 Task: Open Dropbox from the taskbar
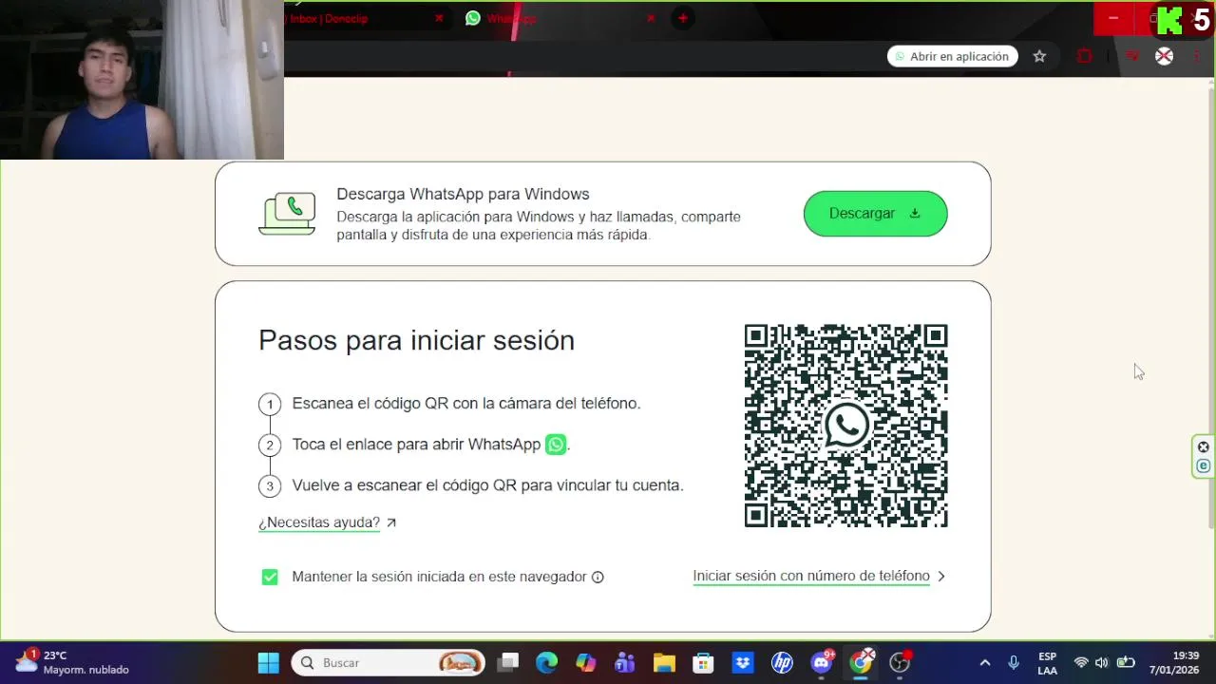[x=742, y=662]
